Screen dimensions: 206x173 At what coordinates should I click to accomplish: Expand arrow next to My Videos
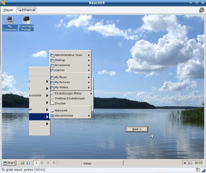tap(89, 88)
